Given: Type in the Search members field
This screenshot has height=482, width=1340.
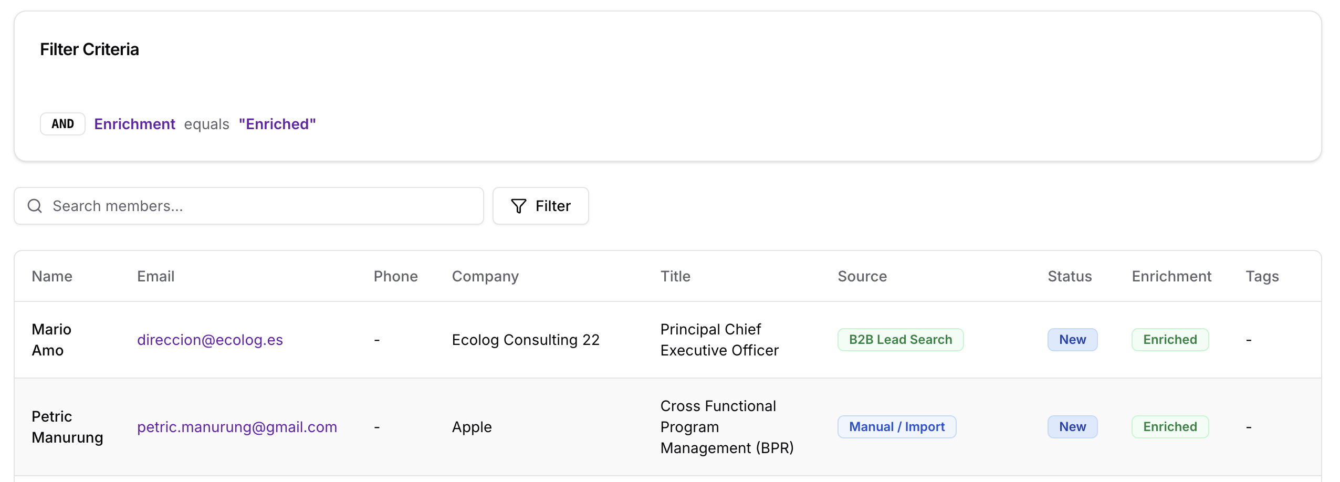Looking at the screenshot, I should tap(263, 206).
